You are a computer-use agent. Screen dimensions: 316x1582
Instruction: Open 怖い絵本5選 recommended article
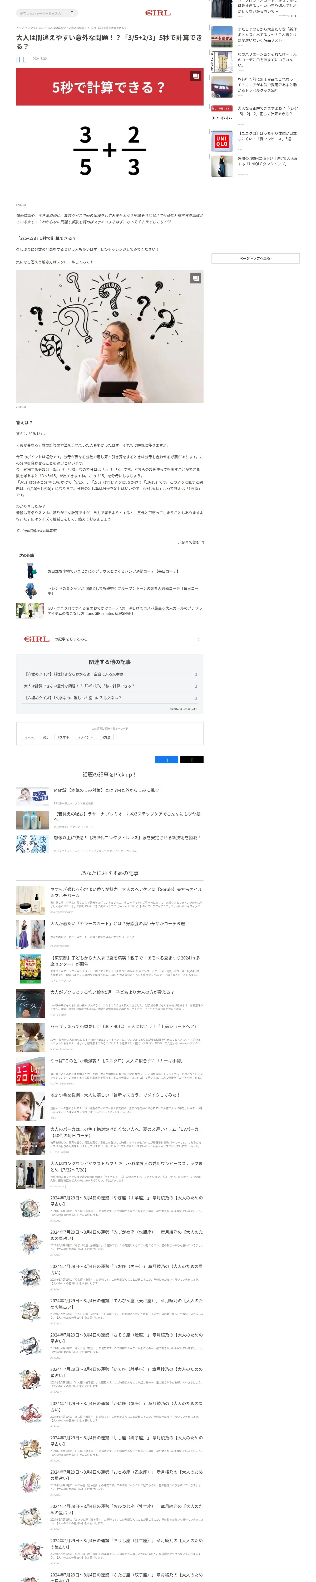click(x=112, y=992)
